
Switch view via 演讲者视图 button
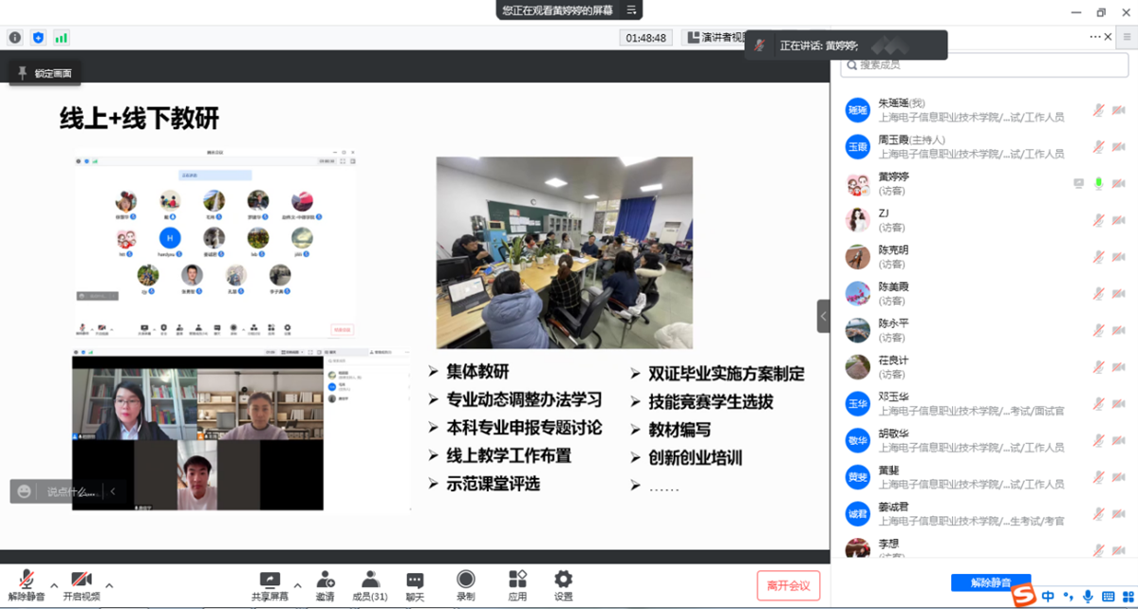[x=713, y=38]
